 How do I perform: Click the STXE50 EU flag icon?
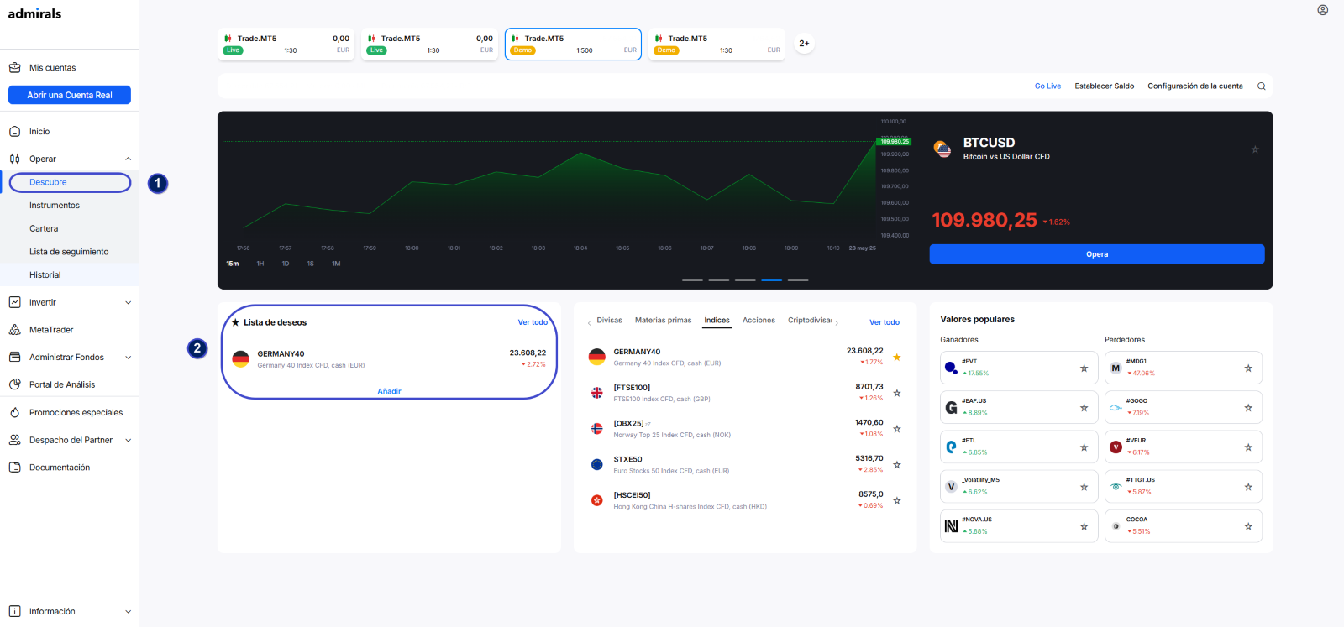[596, 464]
